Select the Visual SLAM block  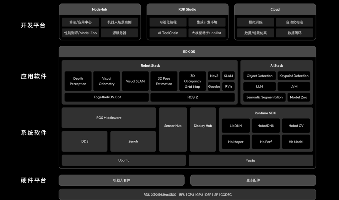(x=135, y=81)
